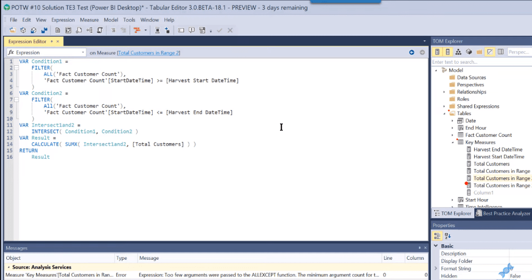Click the open model folder toolbar icon

pyautogui.click(x=12, y=31)
